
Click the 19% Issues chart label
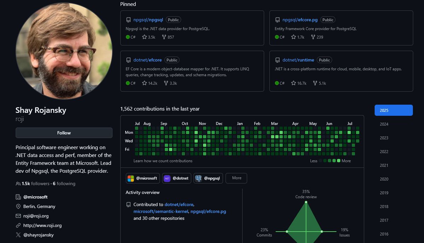tap(344, 232)
